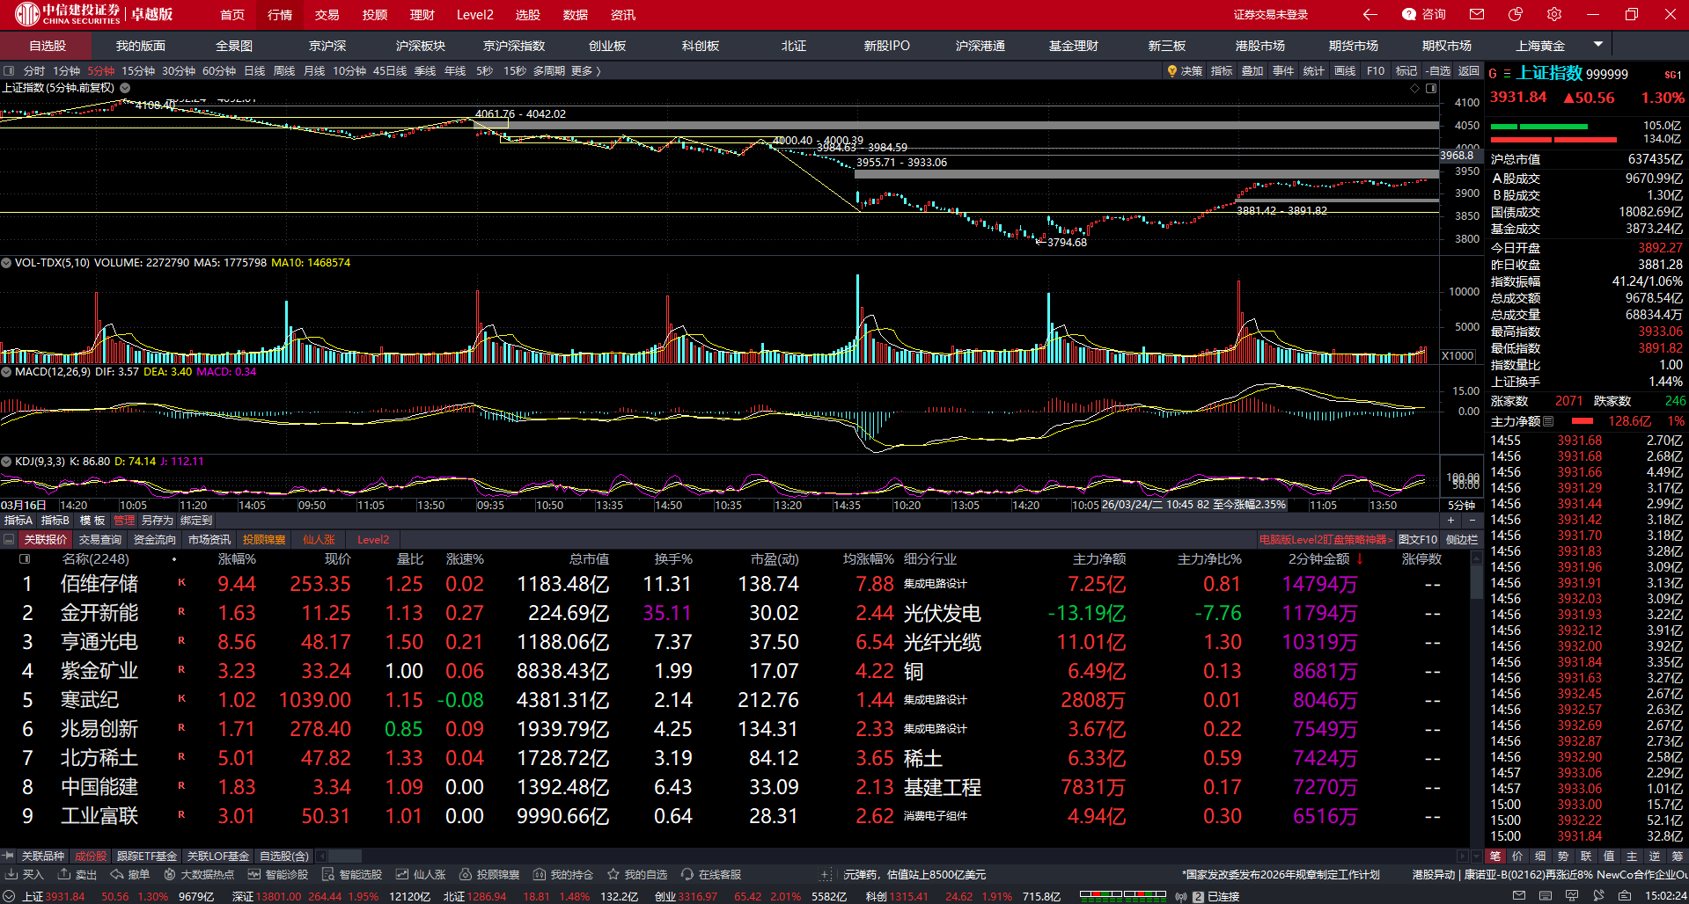Open the settings gear in title bar
1689x904 pixels.
1554,14
